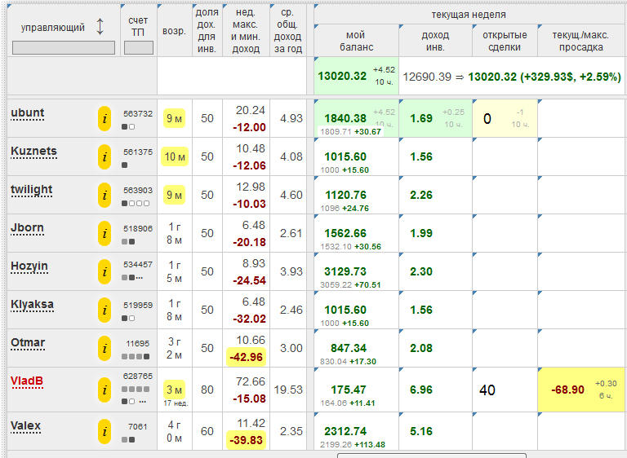
Task: Click rating squares under account 518906
Action: (128, 241)
